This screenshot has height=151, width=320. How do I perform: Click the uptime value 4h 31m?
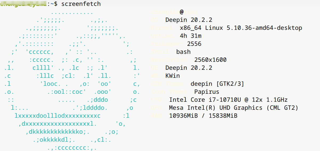coord(191,36)
